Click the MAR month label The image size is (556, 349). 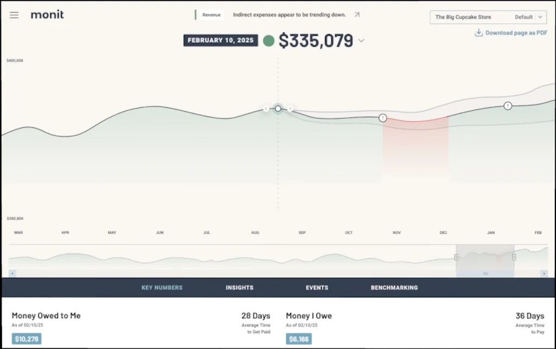(x=18, y=233)
